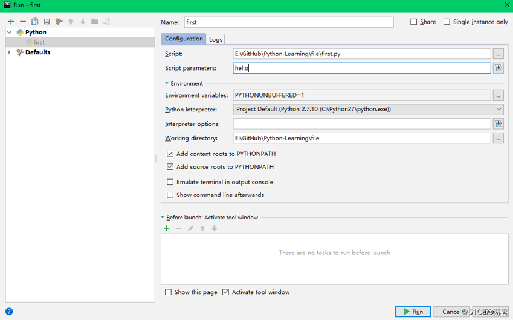Open edit defaults wrench icon
Screen dimensions: 513x320
click(x=59, y=22)
